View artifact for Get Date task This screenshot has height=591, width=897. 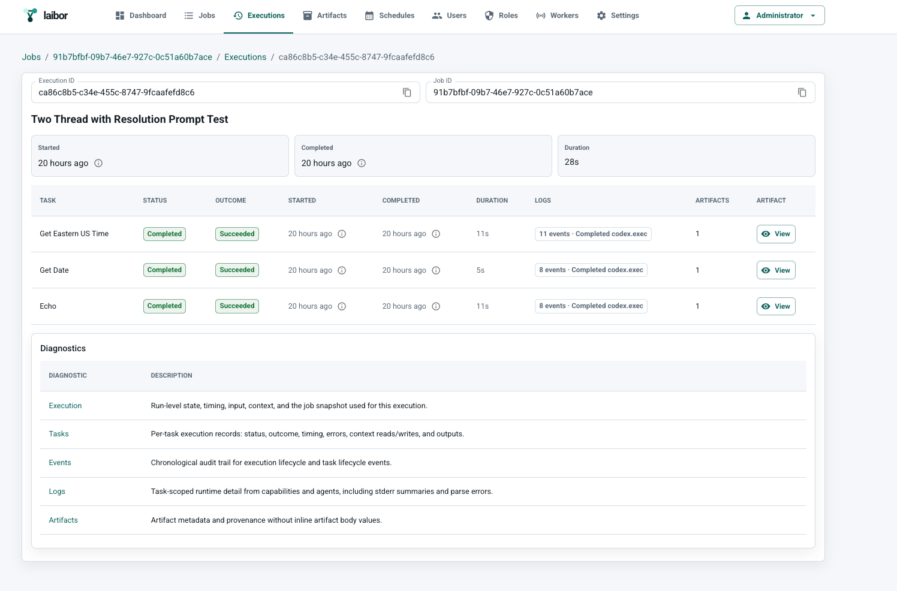click(776, 270)
